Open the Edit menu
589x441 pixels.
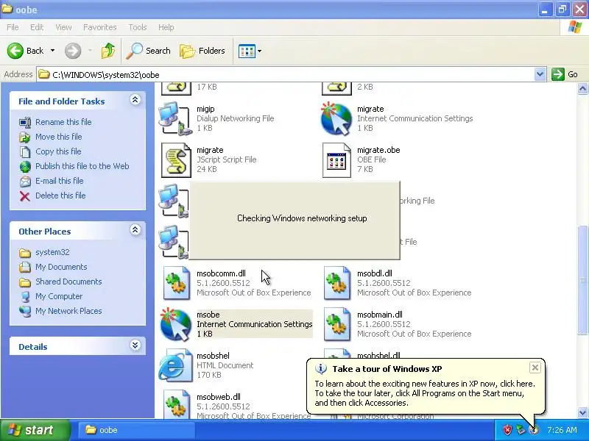click(x=37, y=27)
